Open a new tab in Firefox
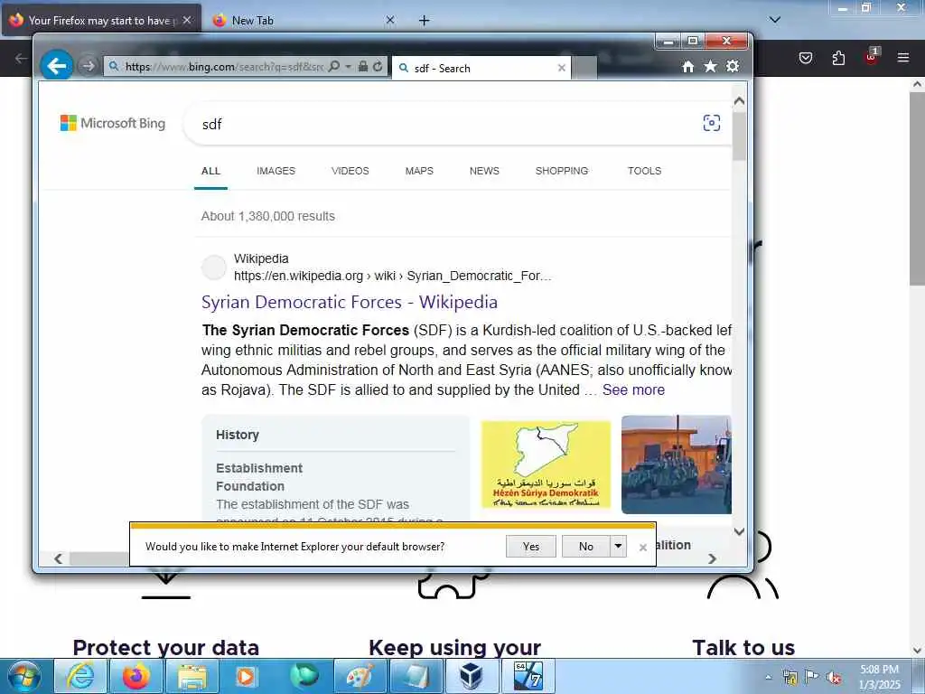 pos(425,21)
